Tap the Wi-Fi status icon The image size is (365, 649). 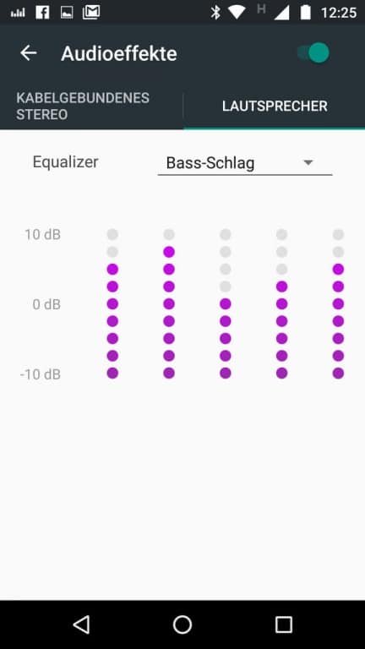pos(237,13)
